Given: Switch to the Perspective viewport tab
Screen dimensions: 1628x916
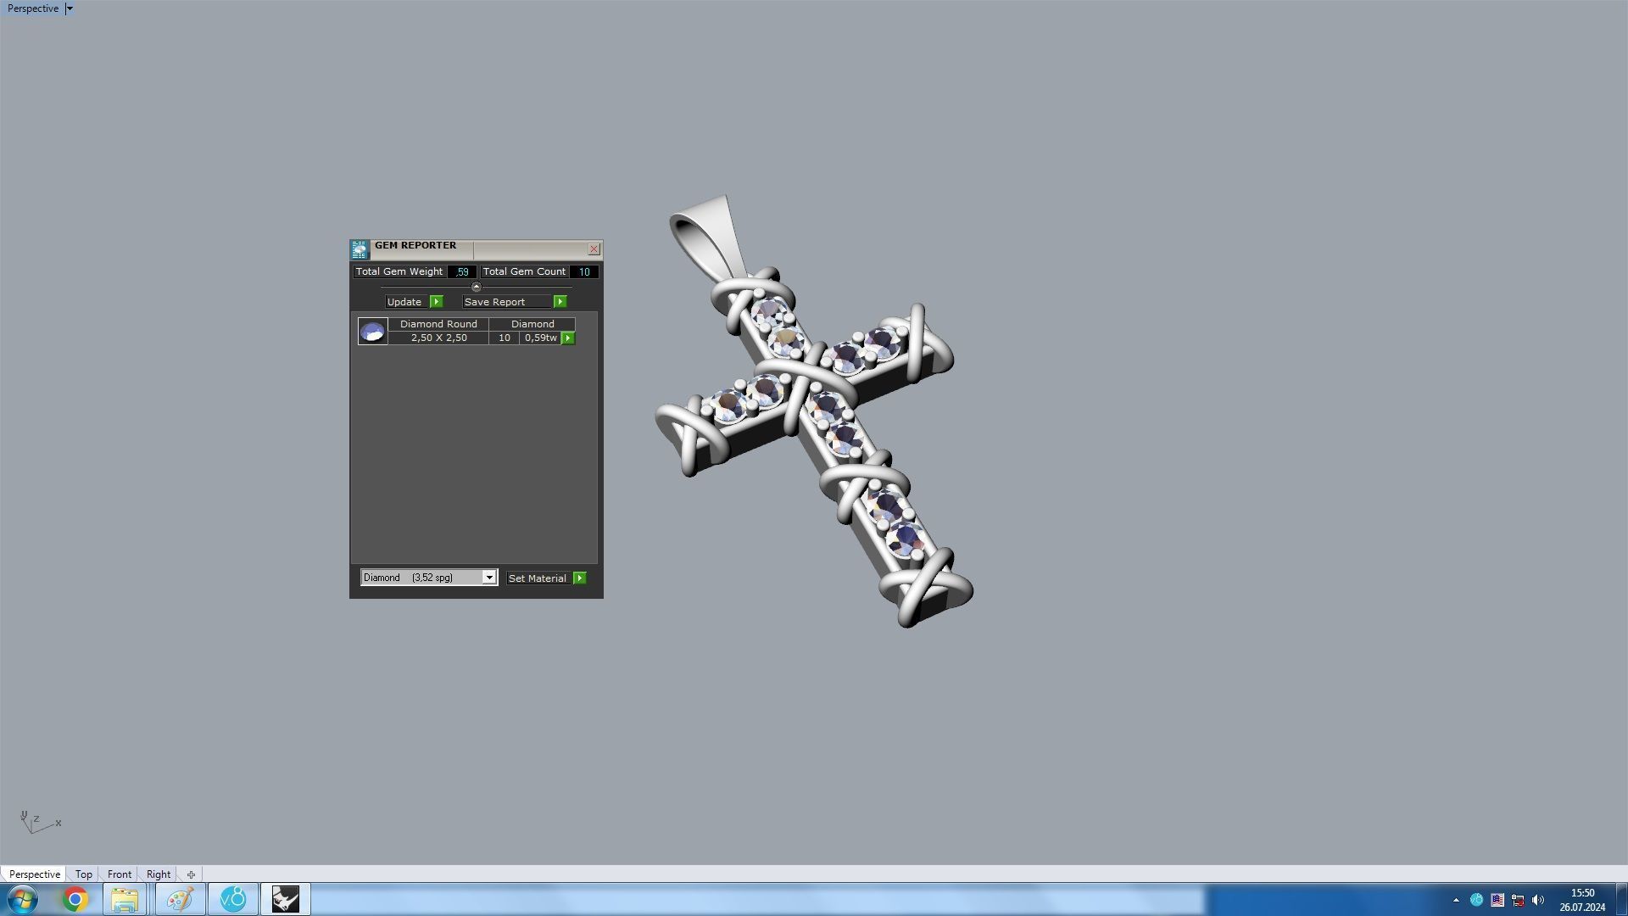Looking at the screenshot, I should click(35, 874).
